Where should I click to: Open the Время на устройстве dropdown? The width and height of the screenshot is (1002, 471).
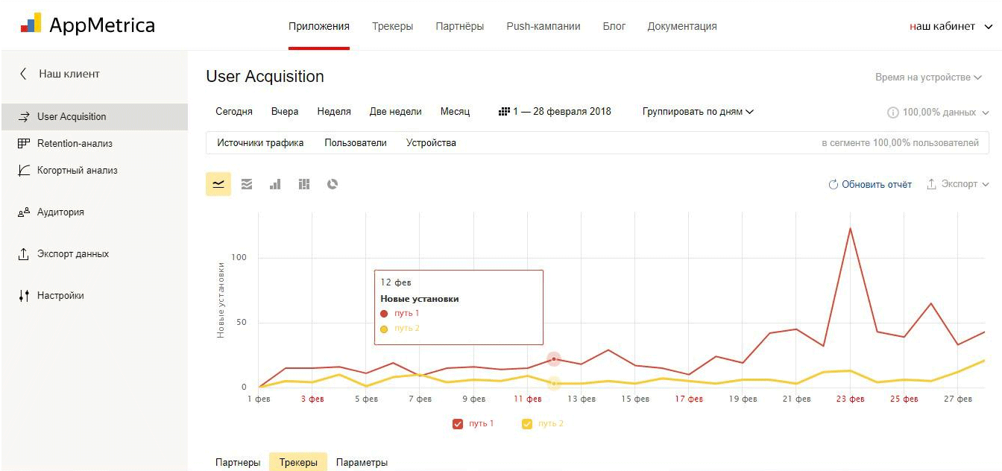point(929,78)
